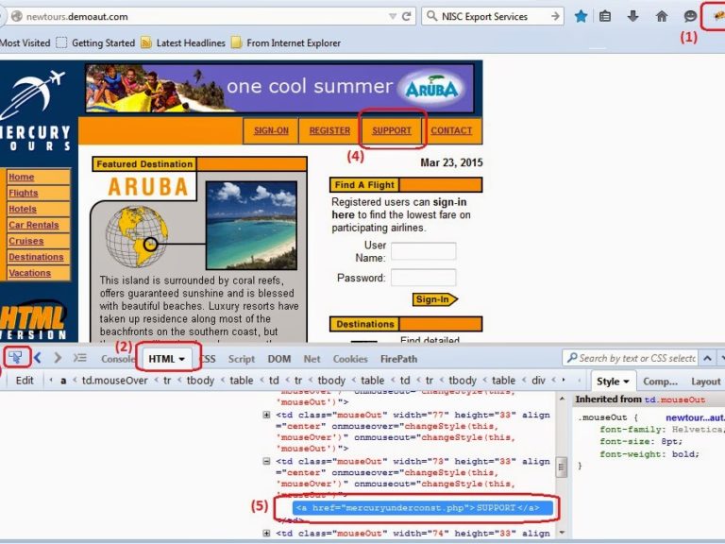The width and height of the screenshot is (725, 544).
Task: Switch to the Net tab in Firebug
Action: coord(312,359)
